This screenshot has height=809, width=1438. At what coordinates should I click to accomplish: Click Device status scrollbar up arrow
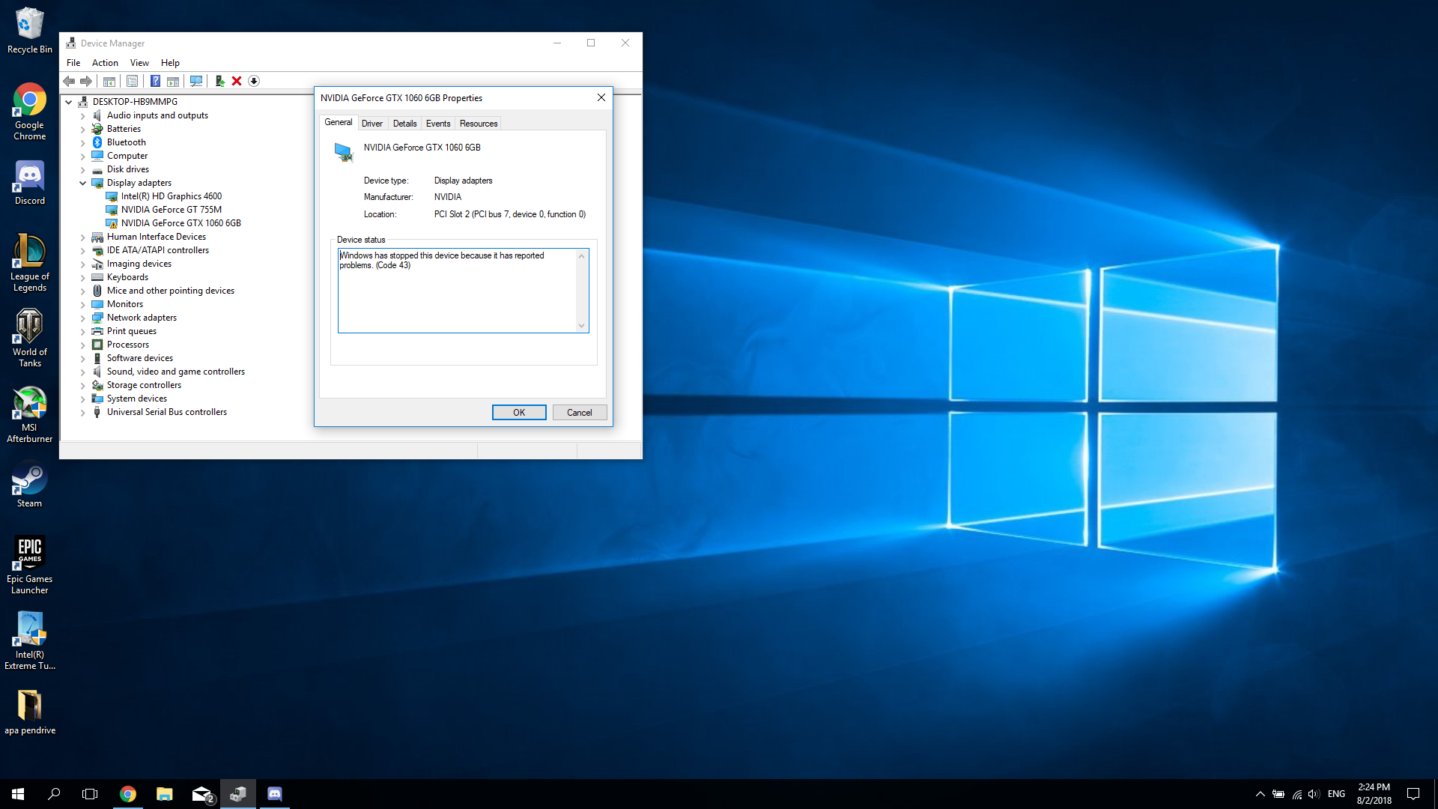(x=581, y=256)
